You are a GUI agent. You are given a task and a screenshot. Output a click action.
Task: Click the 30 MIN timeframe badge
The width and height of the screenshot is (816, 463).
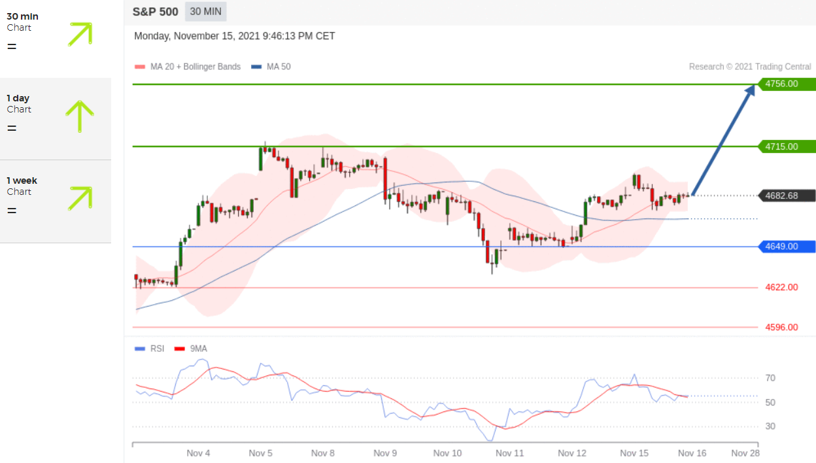coord(206,11)
